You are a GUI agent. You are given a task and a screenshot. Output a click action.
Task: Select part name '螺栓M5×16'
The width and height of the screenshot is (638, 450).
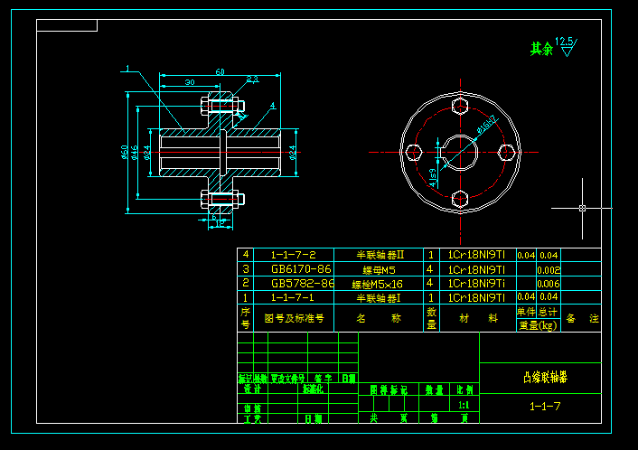[377, 284]
